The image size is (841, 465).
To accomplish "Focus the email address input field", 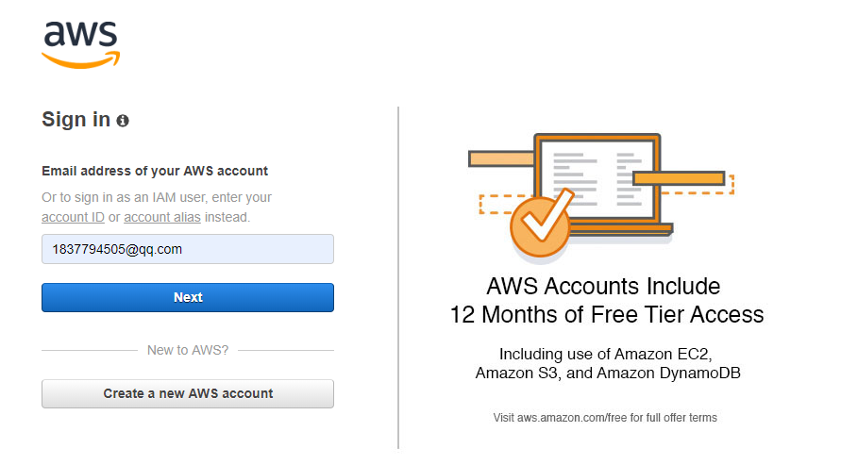I will (x=188, y=249).
